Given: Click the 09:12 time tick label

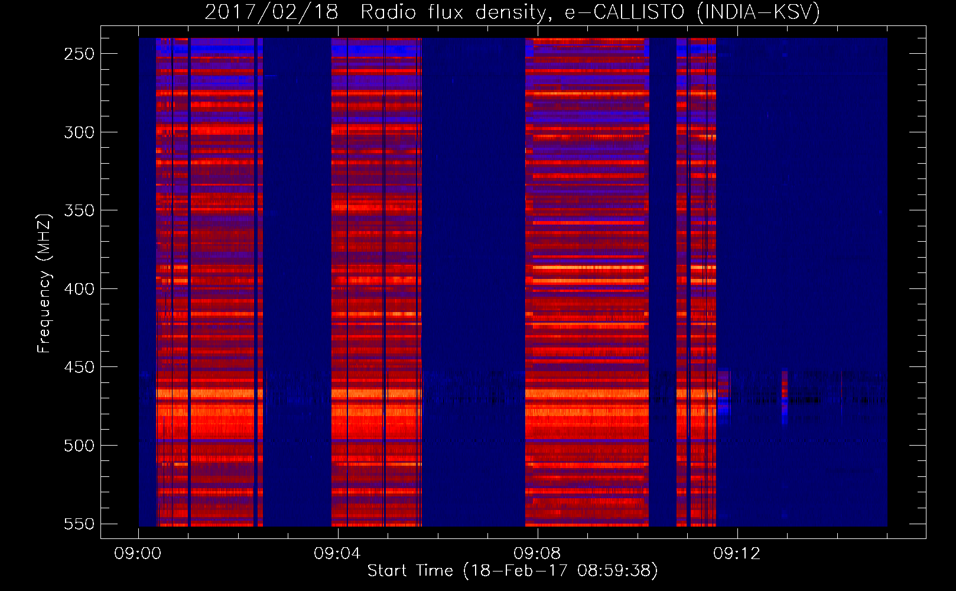Looking at the screenshot, I should coord(737,554).
